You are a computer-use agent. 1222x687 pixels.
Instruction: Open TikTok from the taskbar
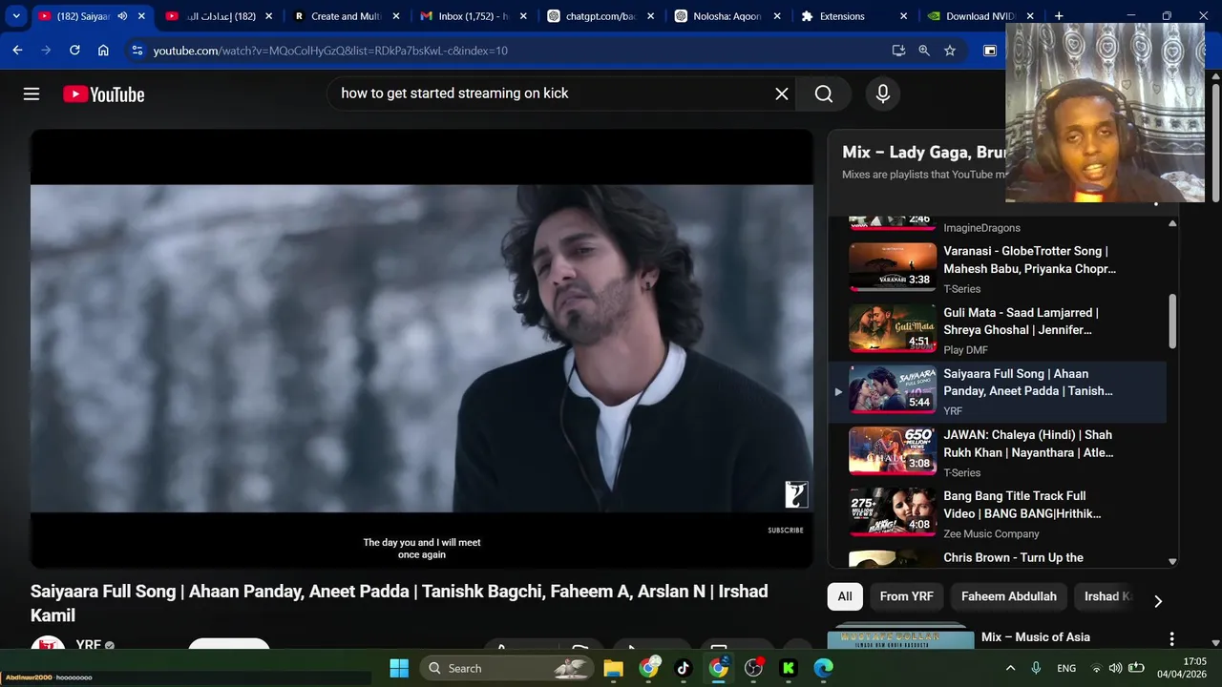[684, 668]
